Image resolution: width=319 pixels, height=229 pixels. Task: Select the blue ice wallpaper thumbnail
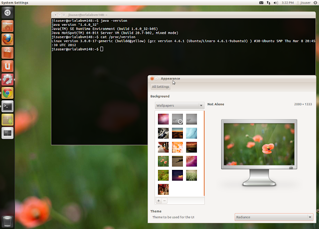click(x=191, y=133)
